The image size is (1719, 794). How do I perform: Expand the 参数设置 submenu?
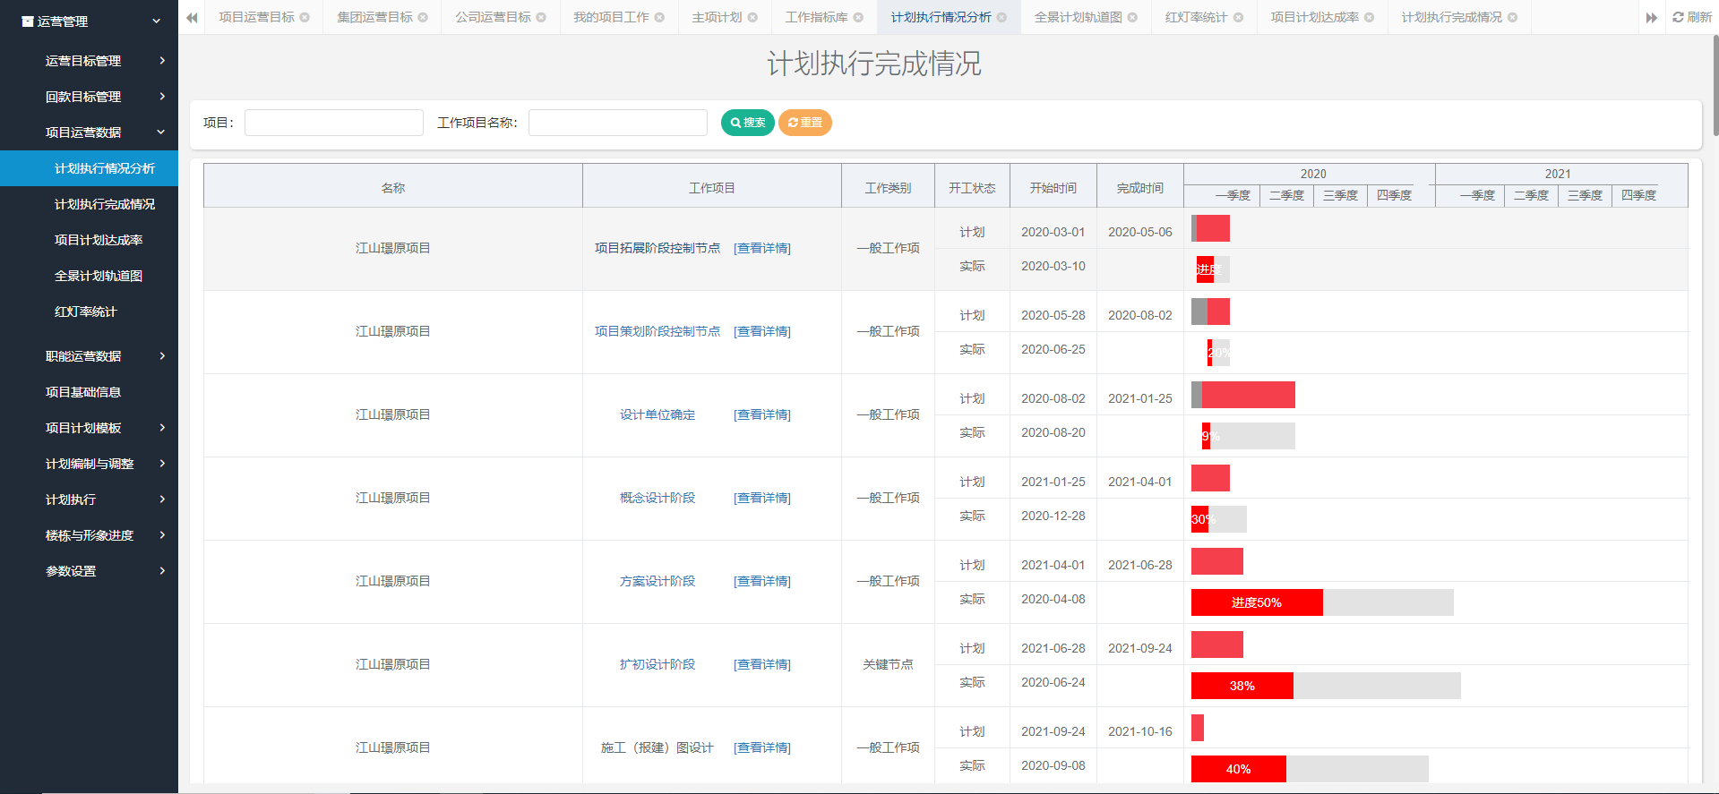pos(161,571)
